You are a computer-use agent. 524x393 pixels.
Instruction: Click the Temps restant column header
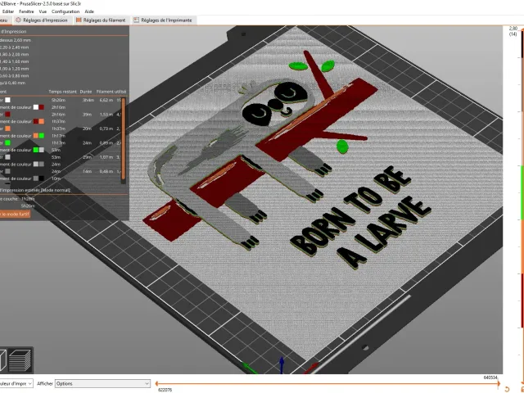tap(62, 92)
